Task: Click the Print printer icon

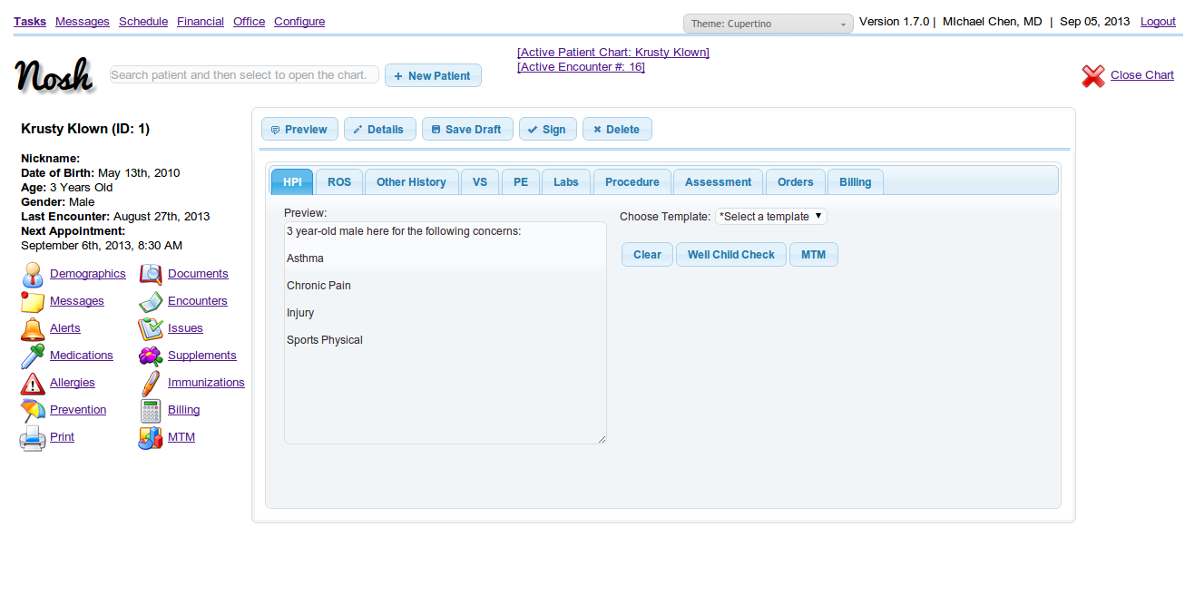Action: coord(33,438)
